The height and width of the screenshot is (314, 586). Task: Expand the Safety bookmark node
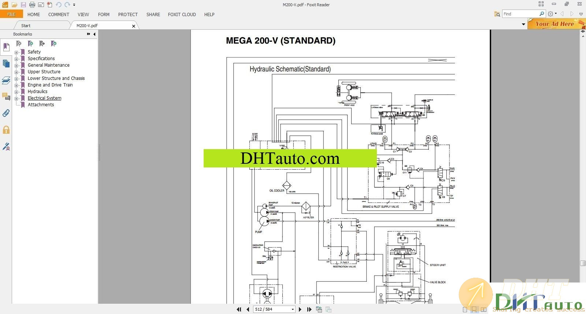point(16,52)
